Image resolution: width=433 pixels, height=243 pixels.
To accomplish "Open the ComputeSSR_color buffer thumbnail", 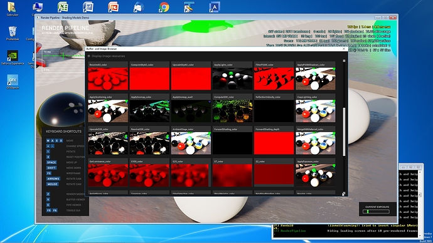I will point(232,111).
